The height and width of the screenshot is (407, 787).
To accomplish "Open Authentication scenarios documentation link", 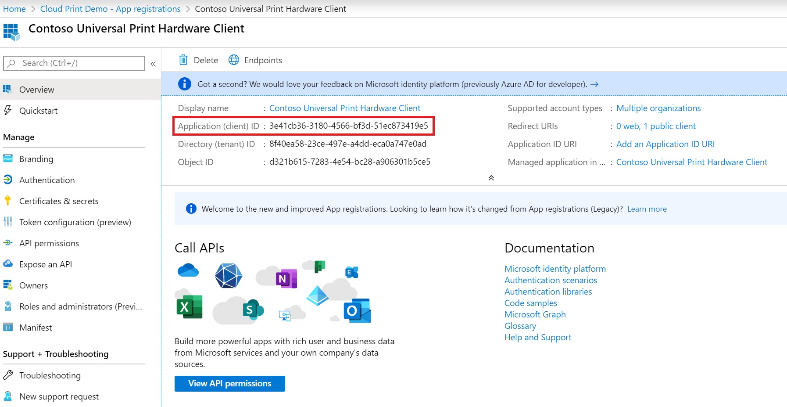I will point(551,280).
